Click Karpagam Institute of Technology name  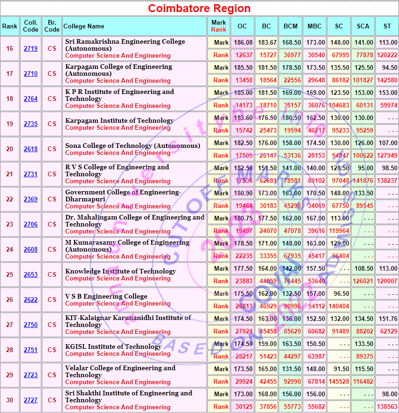click(x=119, y=120)
